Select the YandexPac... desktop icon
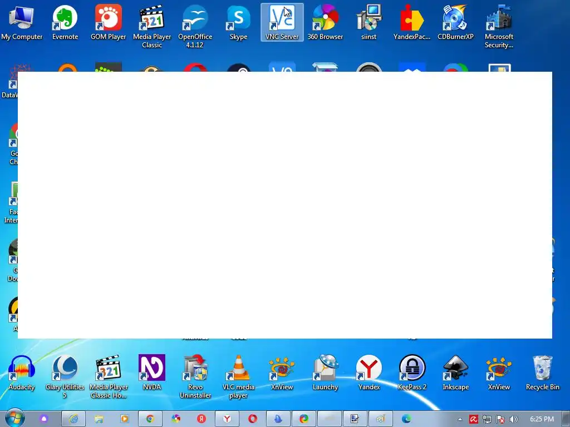570x427 pixels. [x=412, y=22]
